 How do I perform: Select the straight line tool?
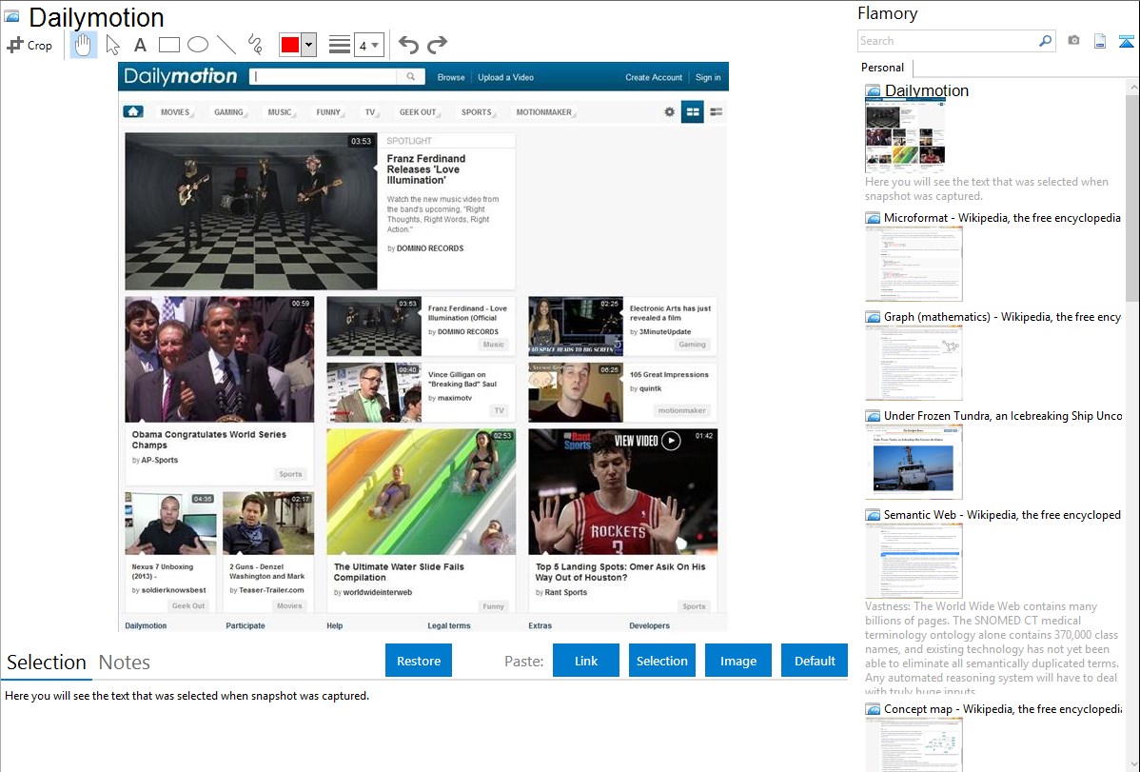click(226, 45)
